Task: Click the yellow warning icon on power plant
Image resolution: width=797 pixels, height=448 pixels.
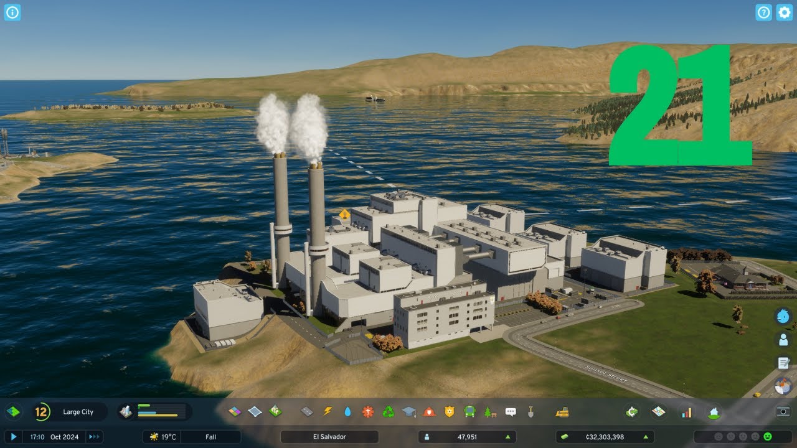Action: 344,214
